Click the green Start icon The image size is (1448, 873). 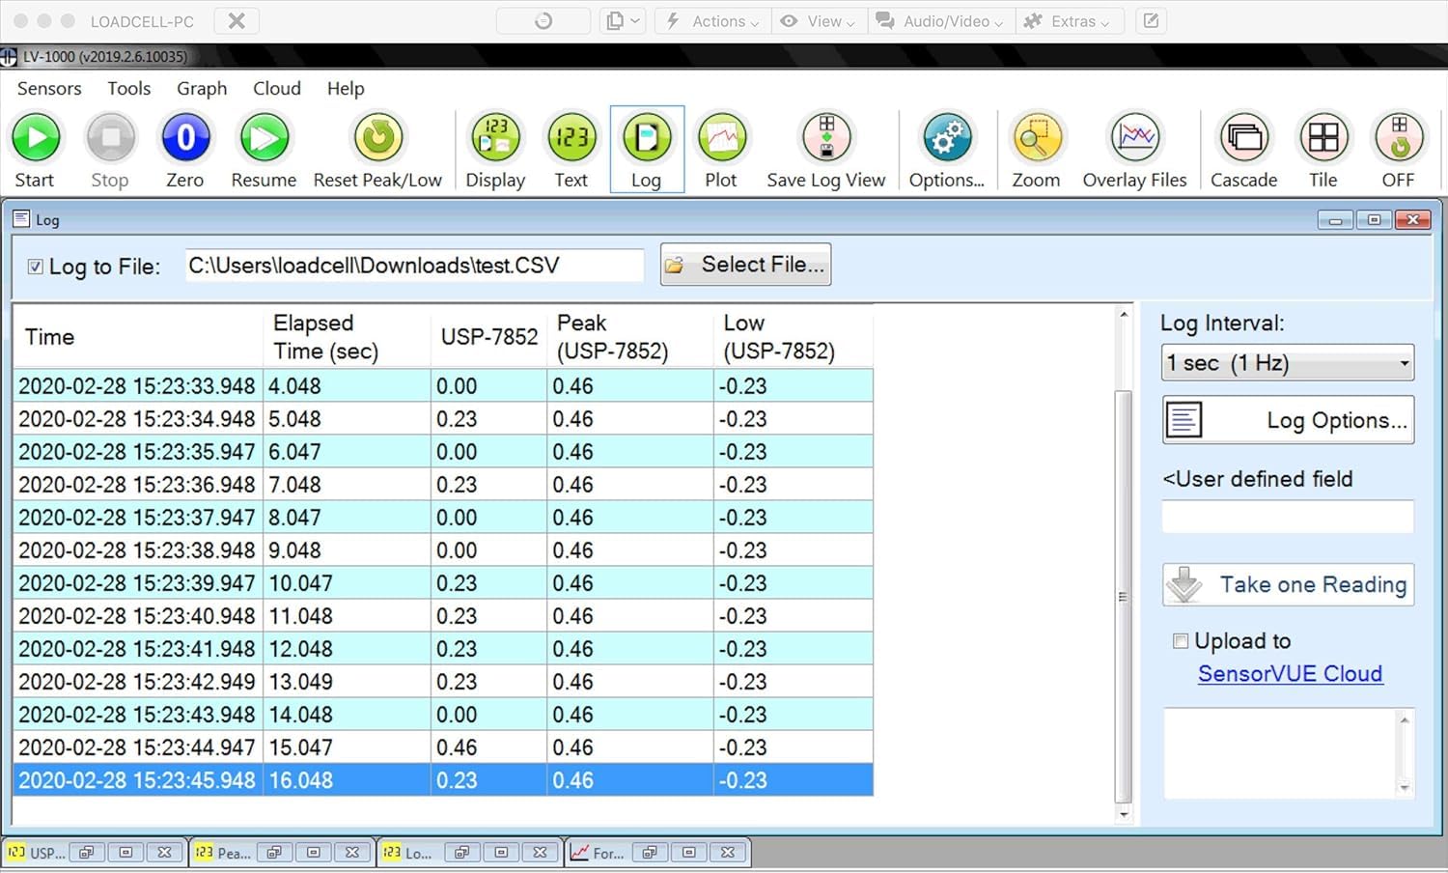click(x=36, y=138)
